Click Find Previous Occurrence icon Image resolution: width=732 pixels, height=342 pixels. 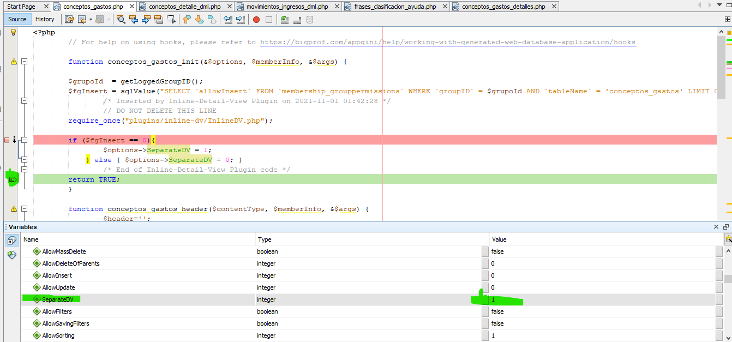tap(134, 19)
